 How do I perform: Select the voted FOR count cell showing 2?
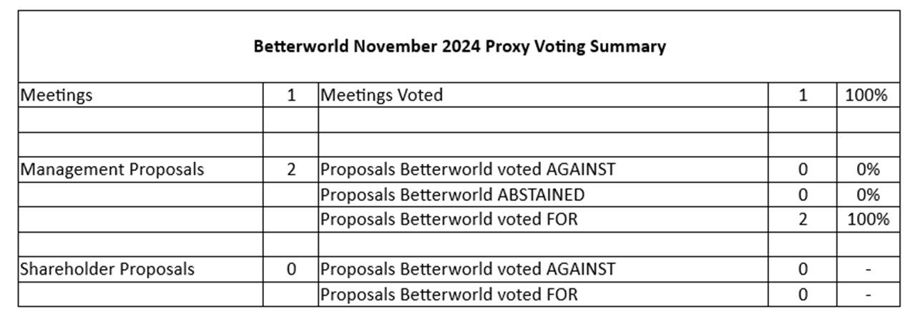[x=803, y=220]
